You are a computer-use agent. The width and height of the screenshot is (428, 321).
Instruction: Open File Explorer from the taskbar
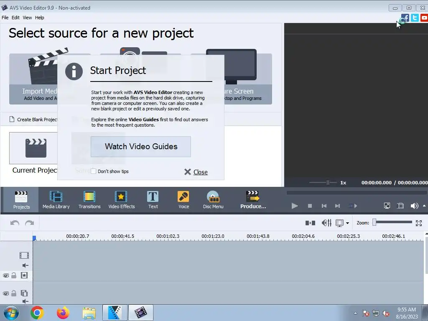coord(89,313)
